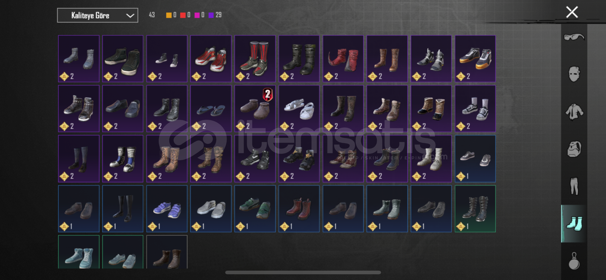Select the blue flip-flops item
Screen dimensions: 606x280
(x=211, y=109)
